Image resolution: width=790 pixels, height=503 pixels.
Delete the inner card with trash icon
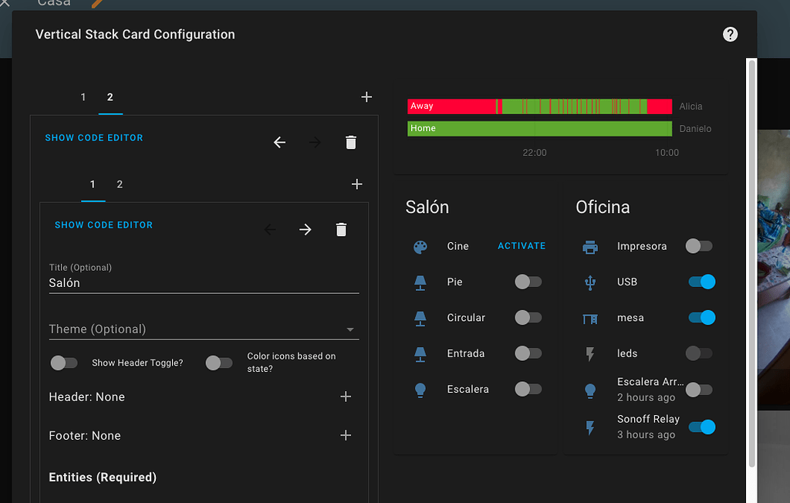pyautogui.click(x=341, y=229)
